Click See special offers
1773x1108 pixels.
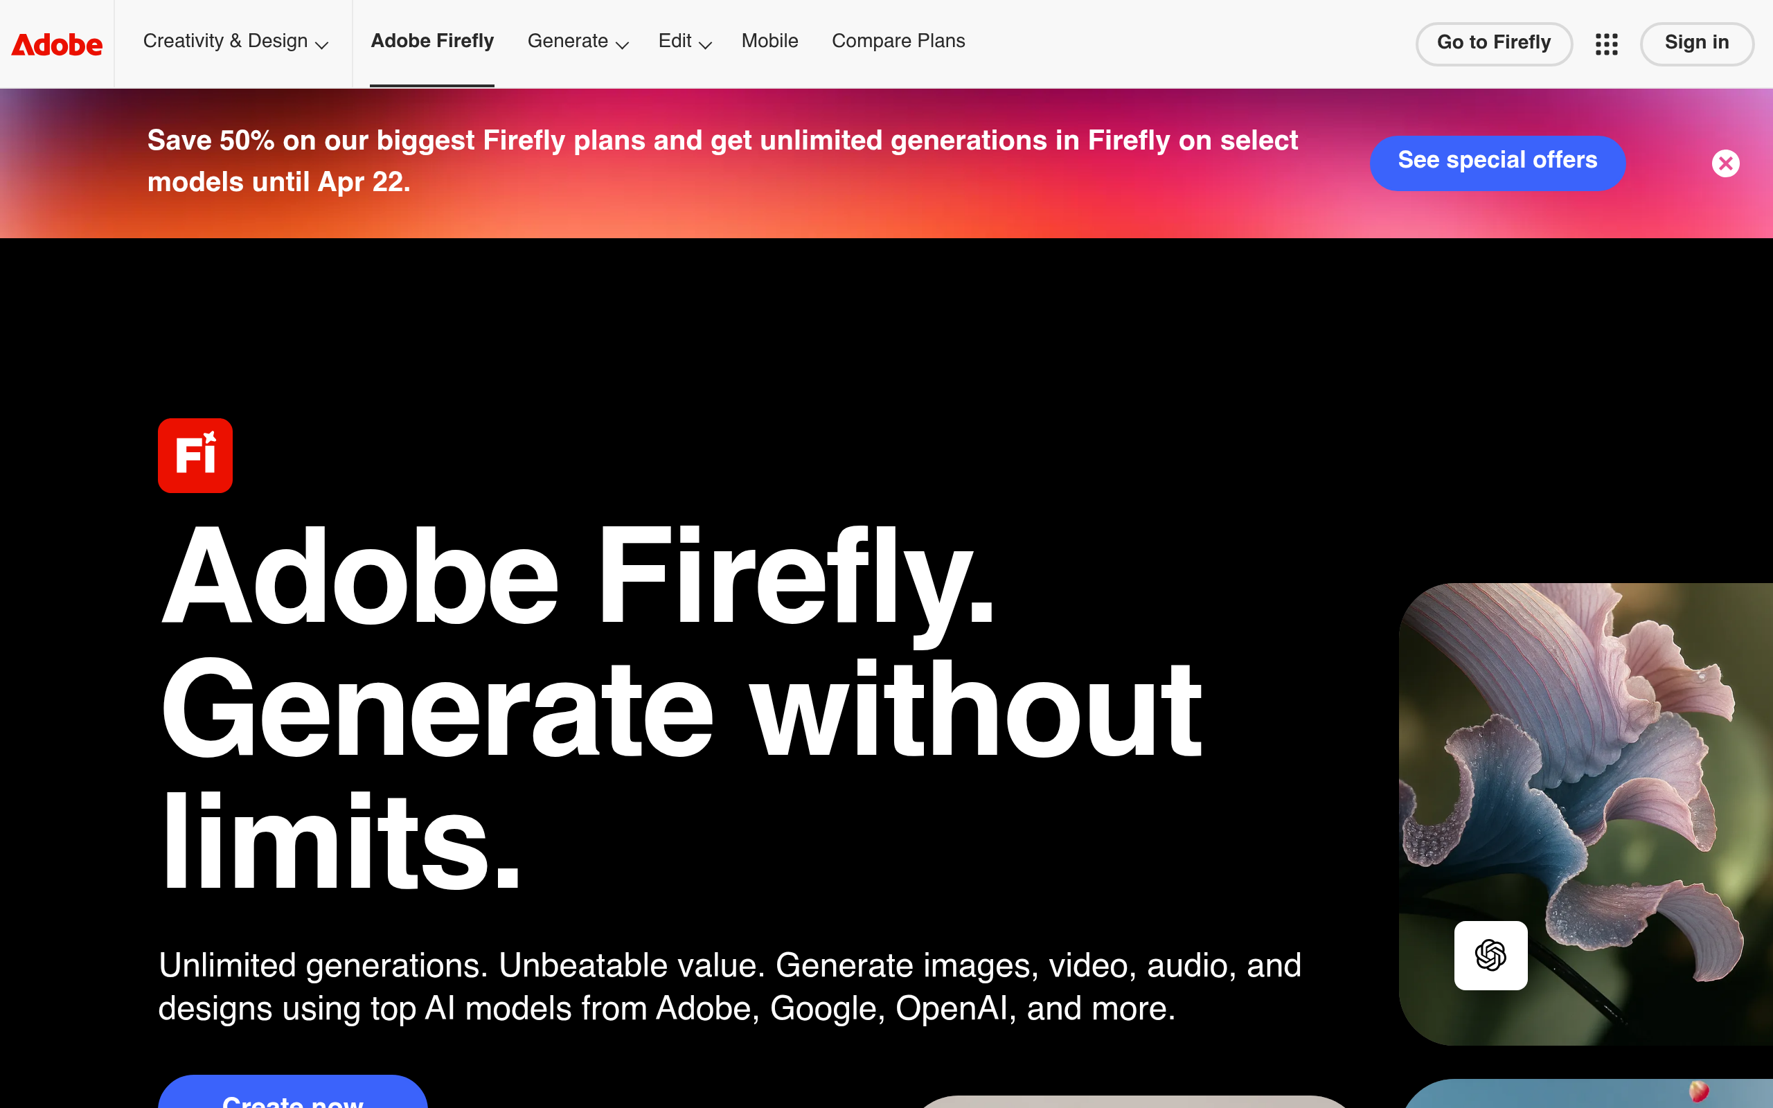[x=1497, y=163]
